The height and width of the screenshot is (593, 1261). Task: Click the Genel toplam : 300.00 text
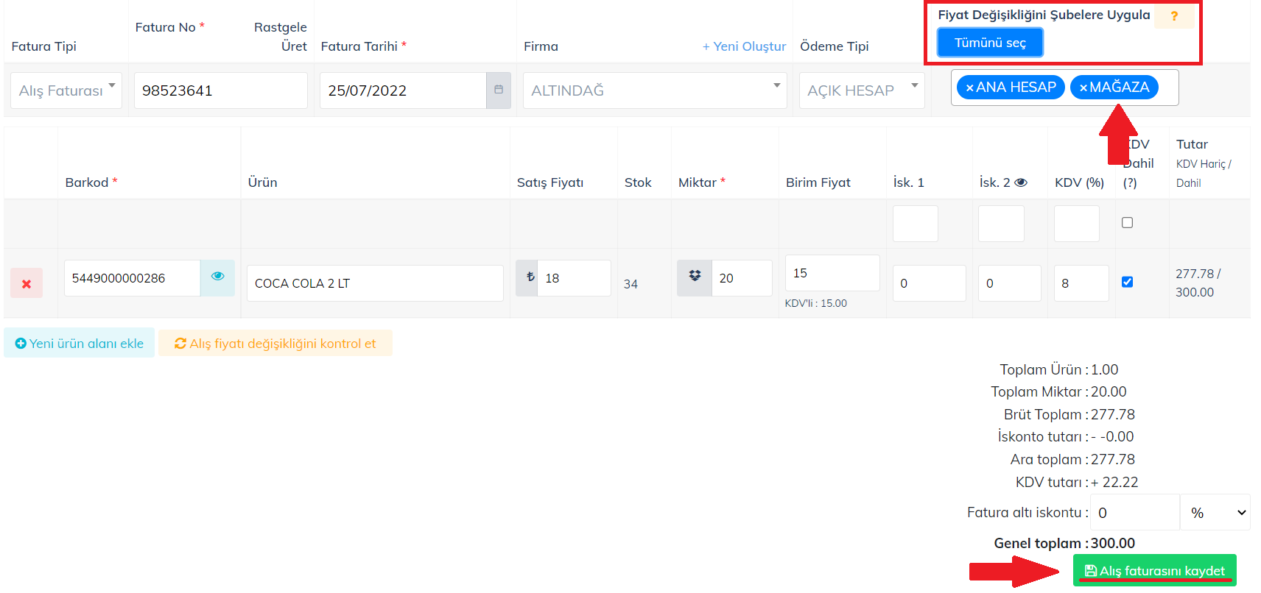point(1064,543)
